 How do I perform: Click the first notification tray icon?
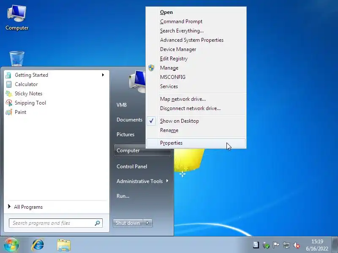click(x=256, y=245)
